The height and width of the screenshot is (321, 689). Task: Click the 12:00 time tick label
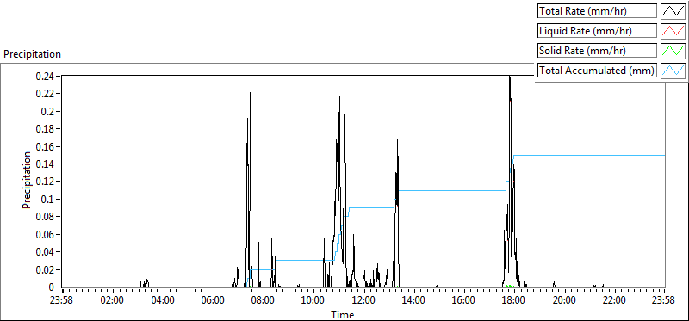click(363, 301)
